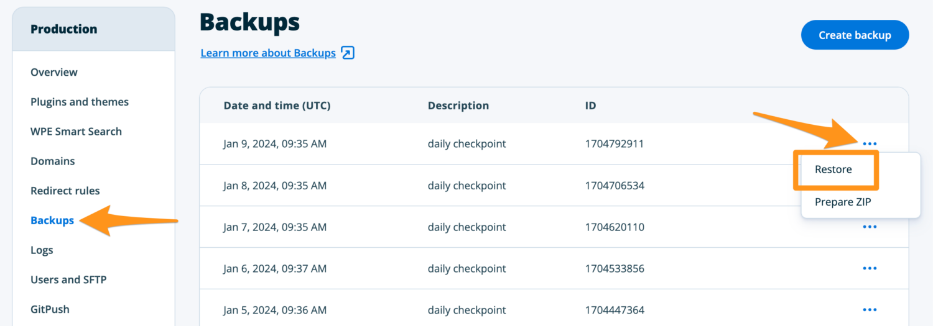Choose Restore from the backup menu

tap(833, 170)
